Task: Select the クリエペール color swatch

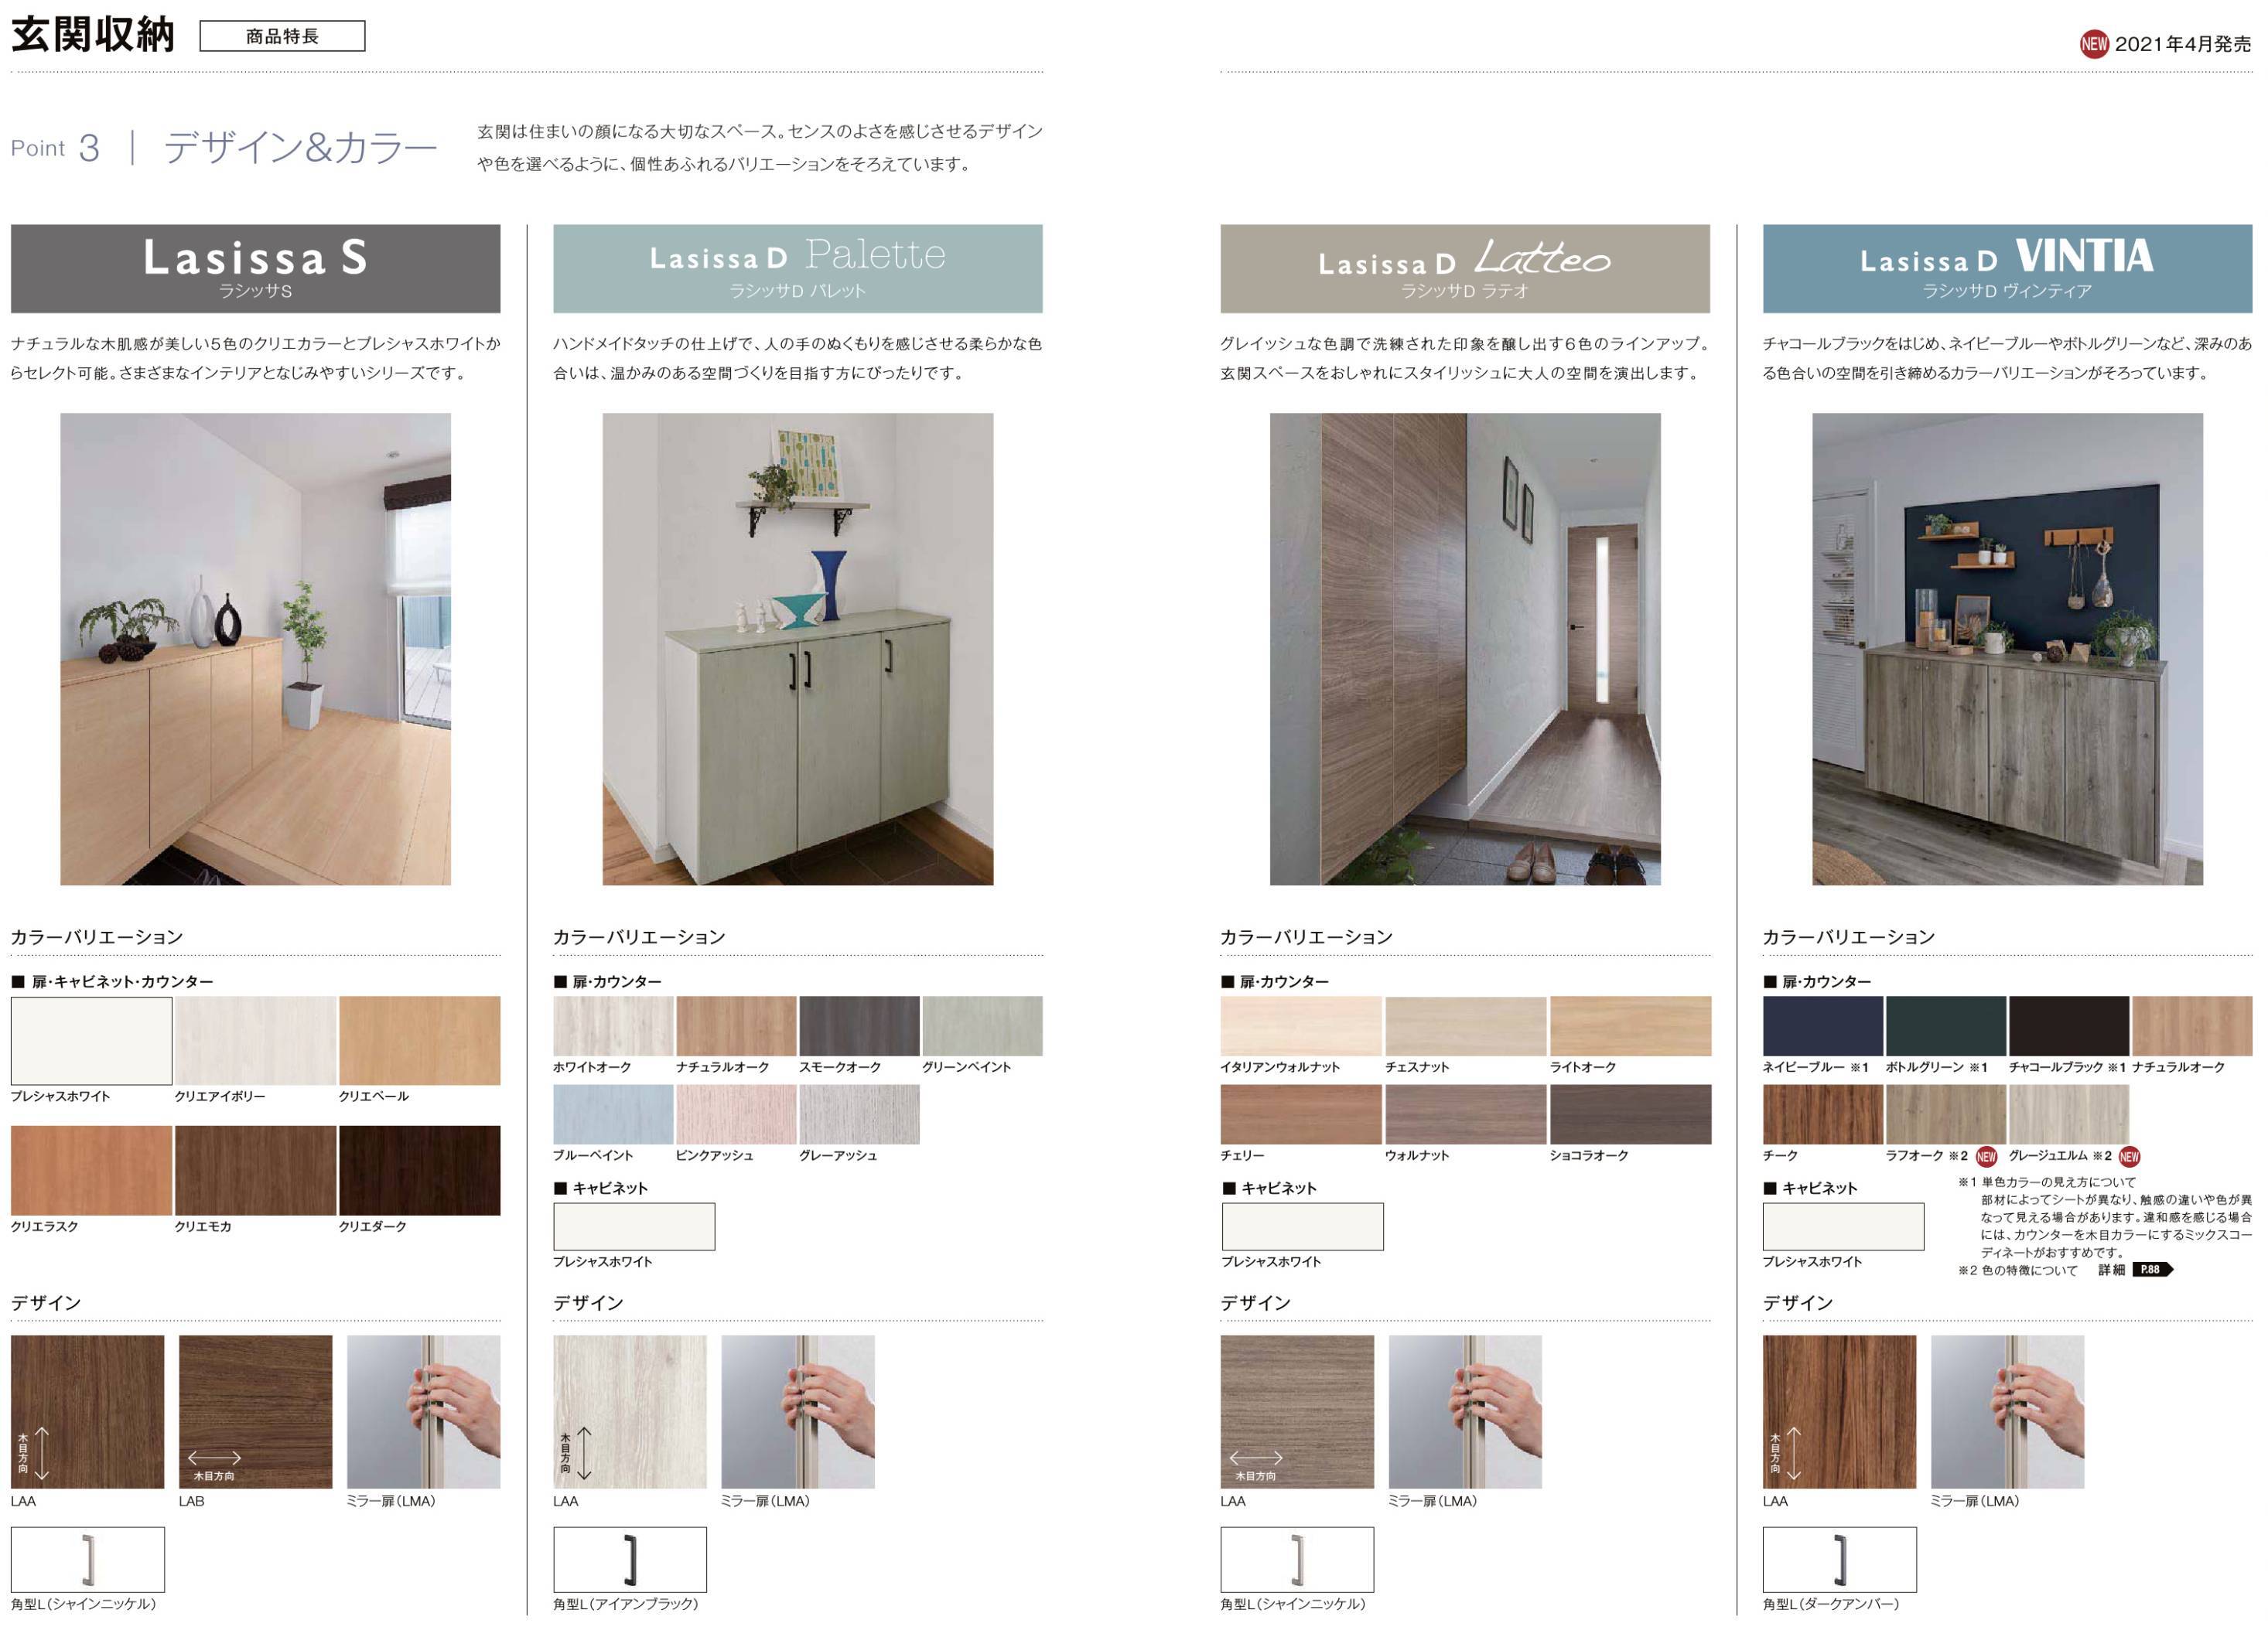Action: [419, 1040]
